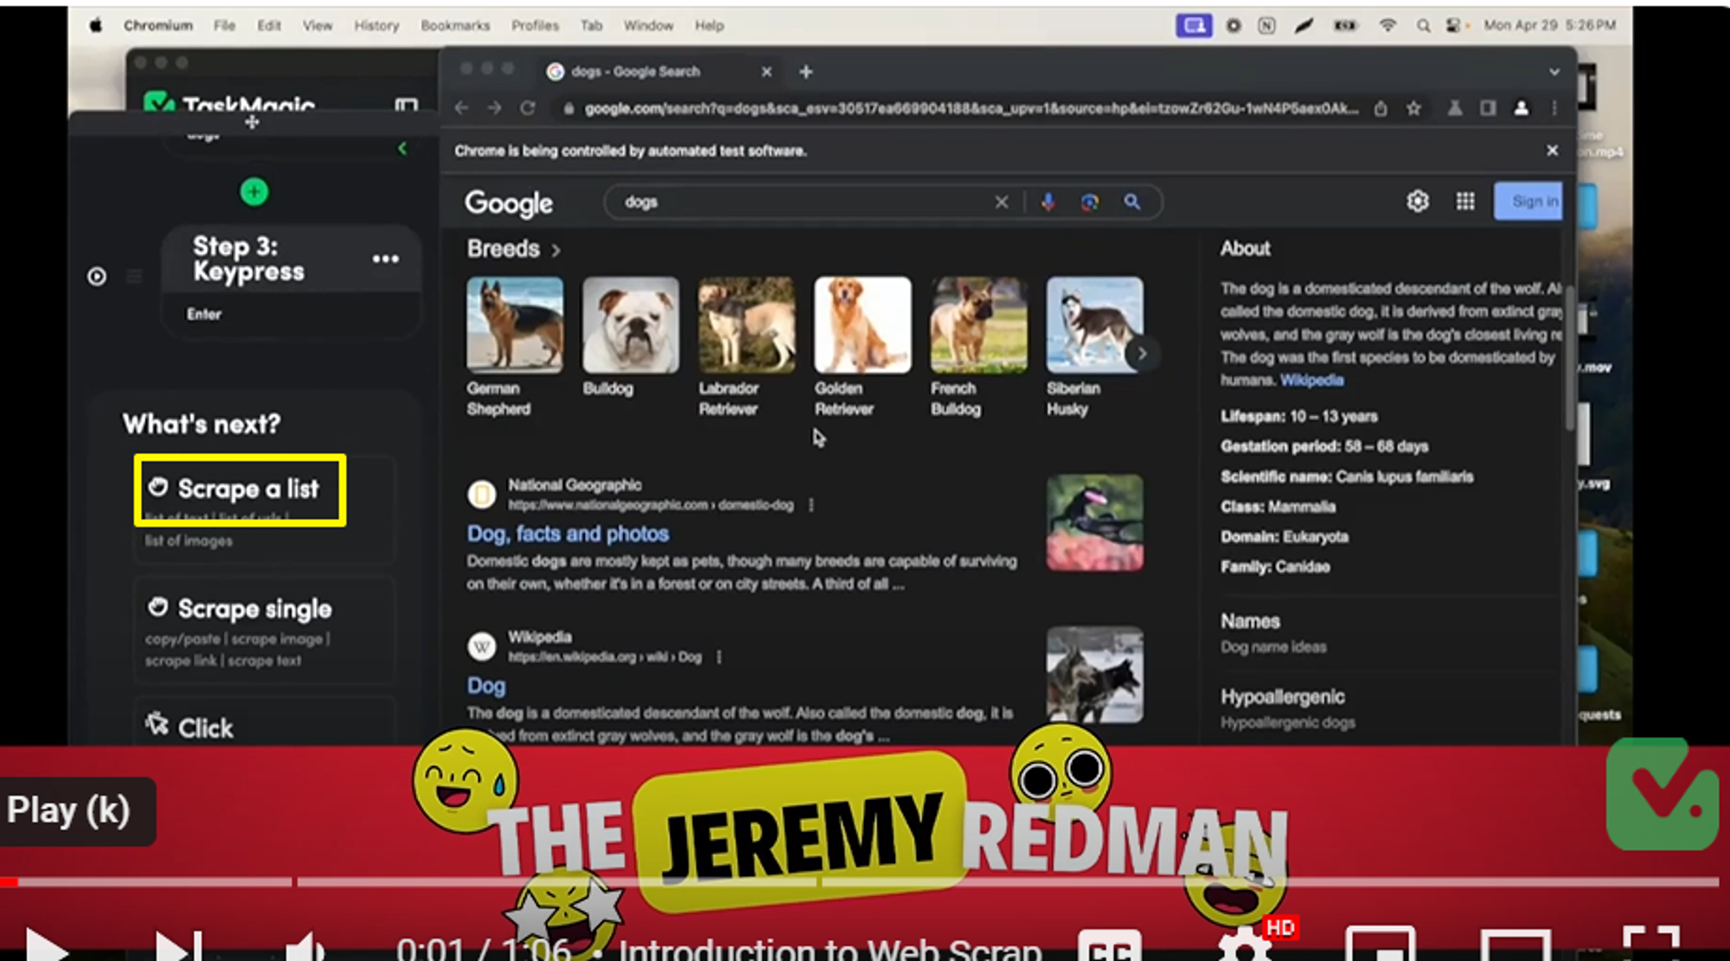Reload the Google search page
Viewport: 1730px width, 961px height.
[528, 108]
